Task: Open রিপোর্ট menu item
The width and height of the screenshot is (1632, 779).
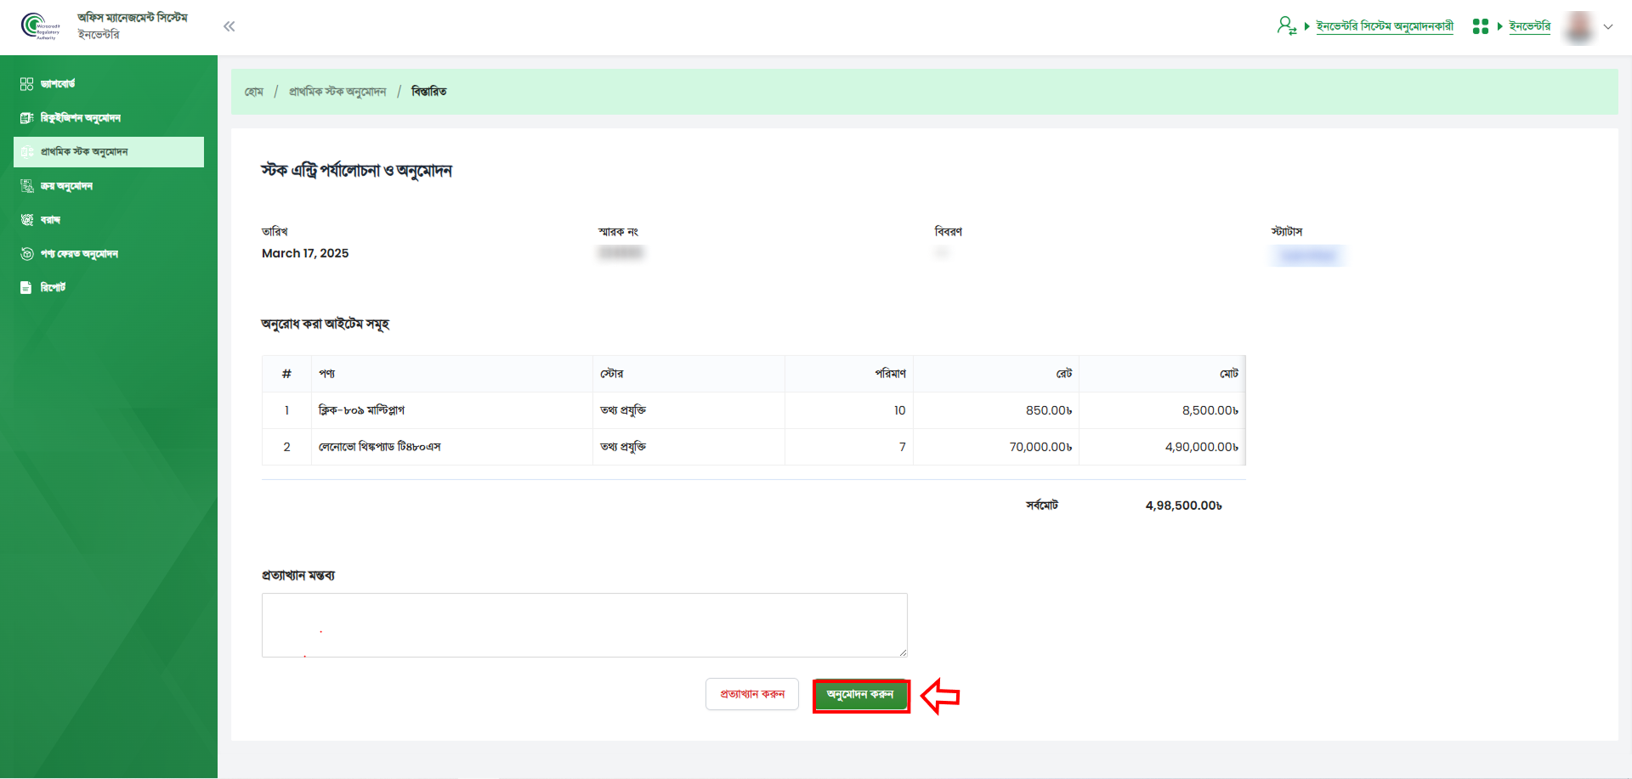Action: [x=109, y=288]
